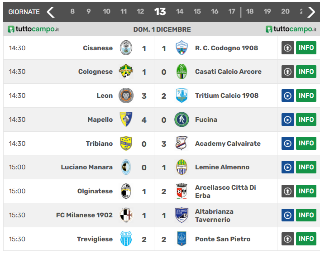Viewport: 320px width, 254px height.
Task: Play video for Mapello vs Fucina match
Action: tap(288, 120)
